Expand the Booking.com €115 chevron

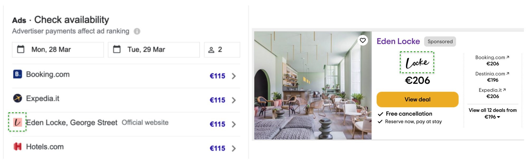(234, 76)
